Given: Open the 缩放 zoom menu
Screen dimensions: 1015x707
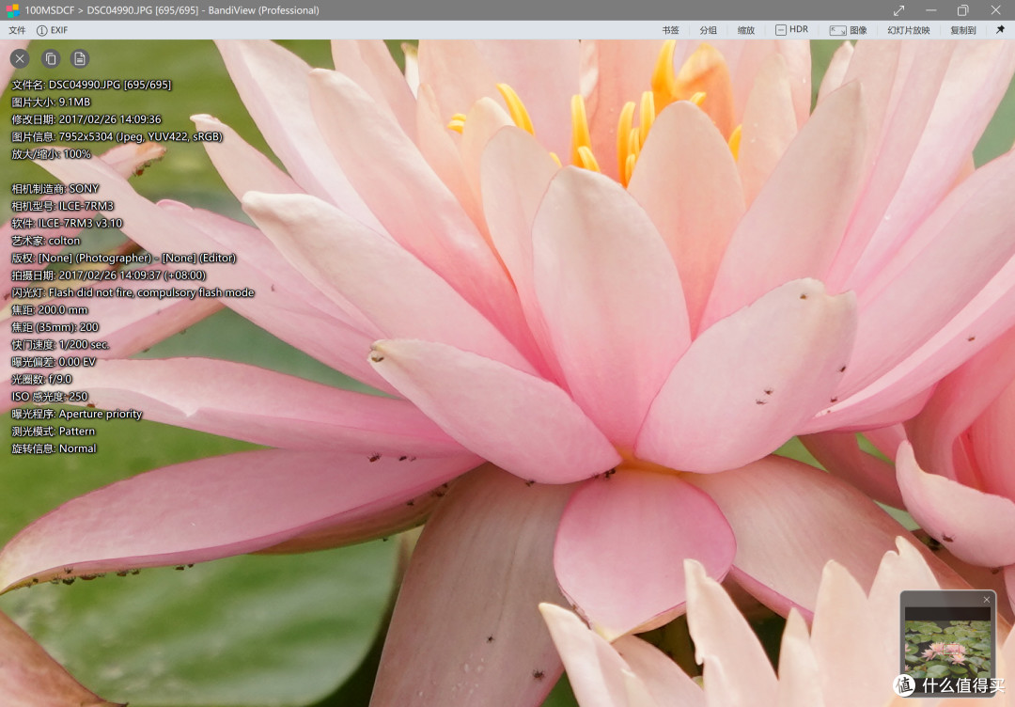Looking at the screenshot, I should (745, 30).
